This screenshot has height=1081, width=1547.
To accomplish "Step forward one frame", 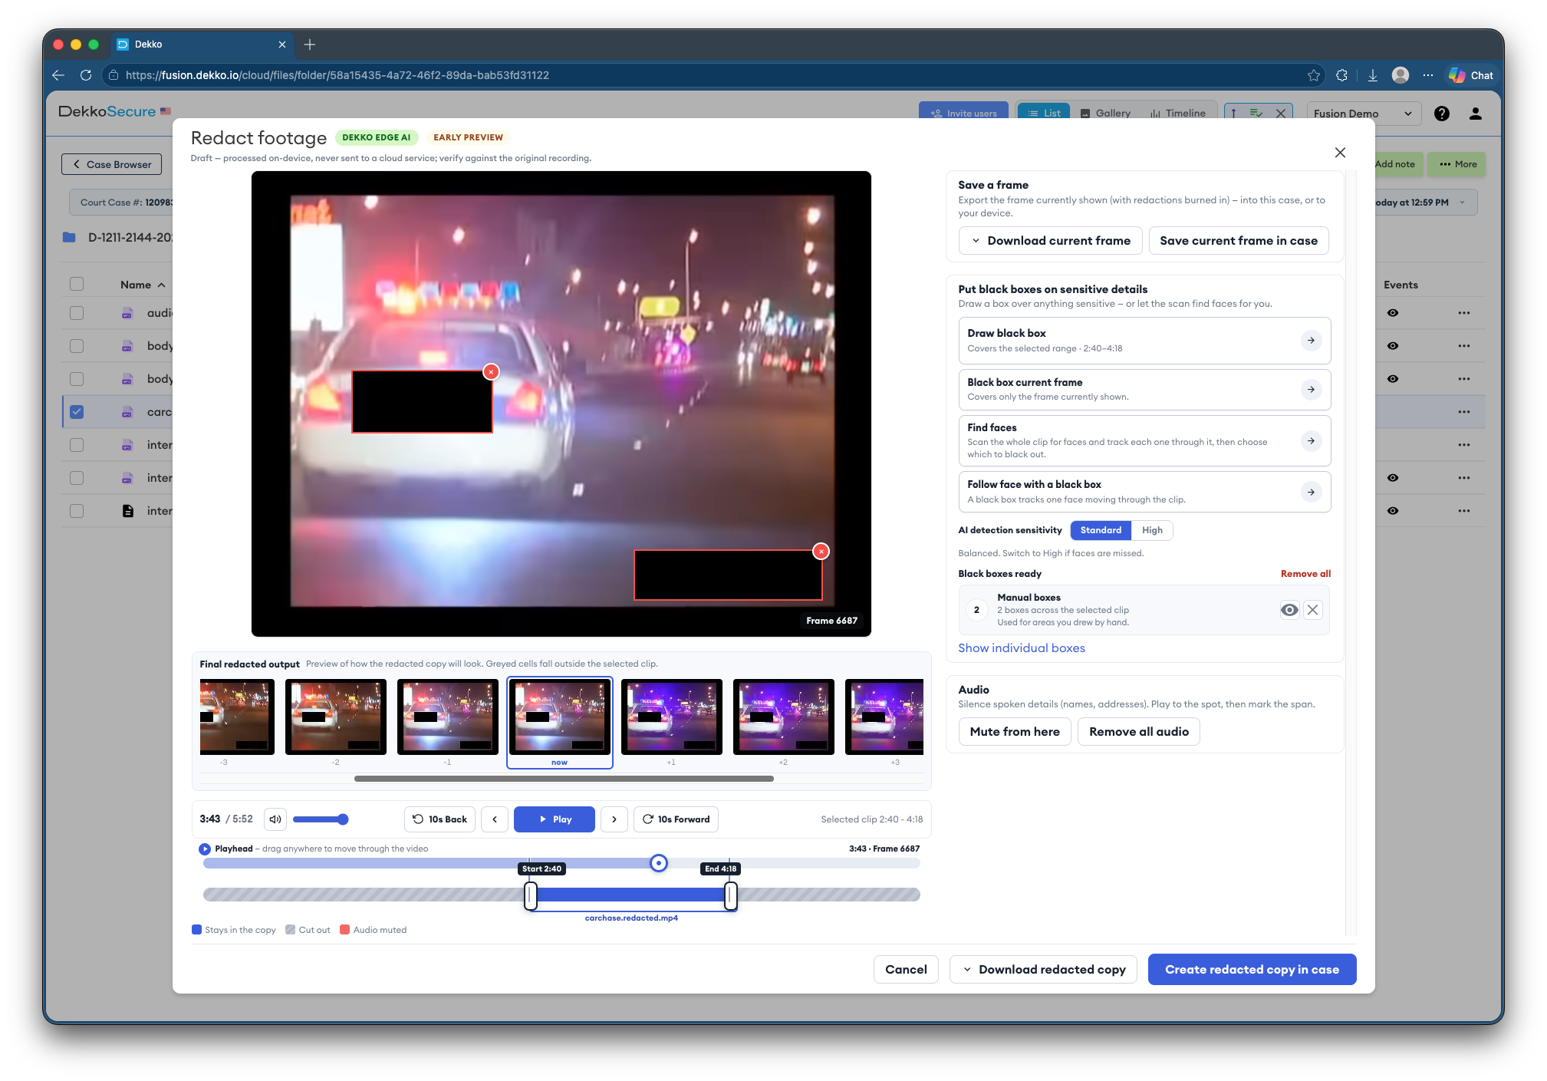I will (614, 819).
